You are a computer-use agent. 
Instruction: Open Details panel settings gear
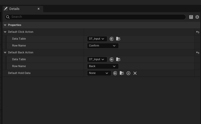(x=197, y=17)
